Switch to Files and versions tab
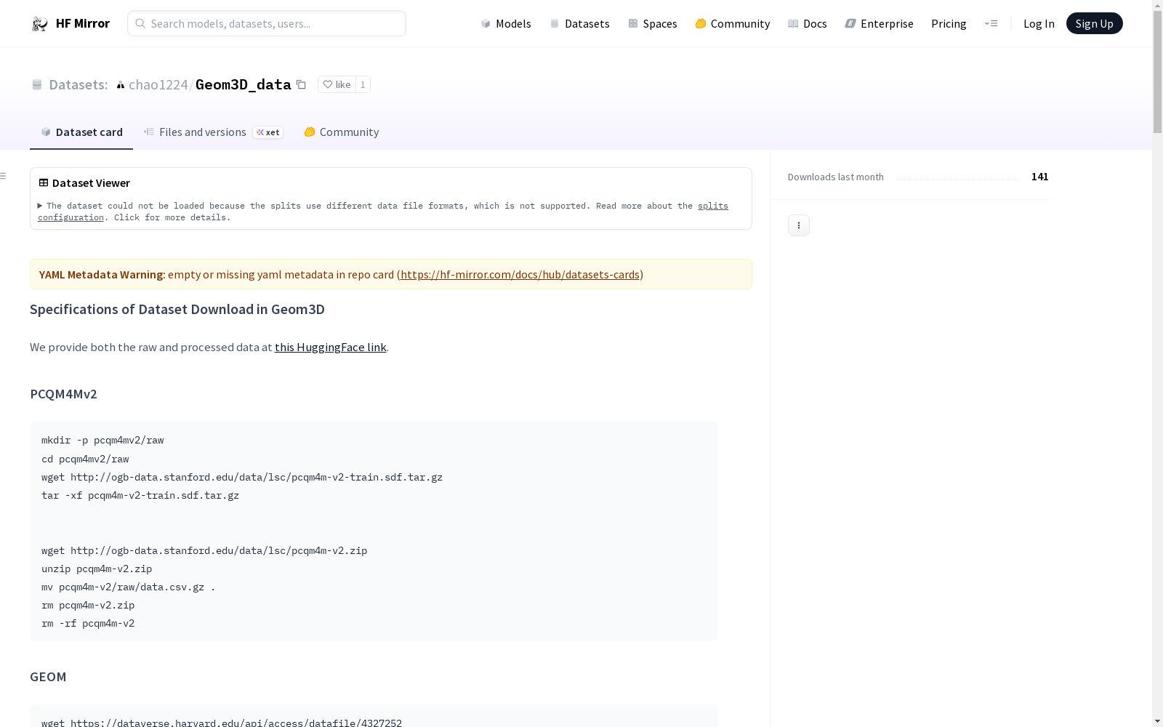Screen dimensions: 1163x727 [x=213, y=132]
